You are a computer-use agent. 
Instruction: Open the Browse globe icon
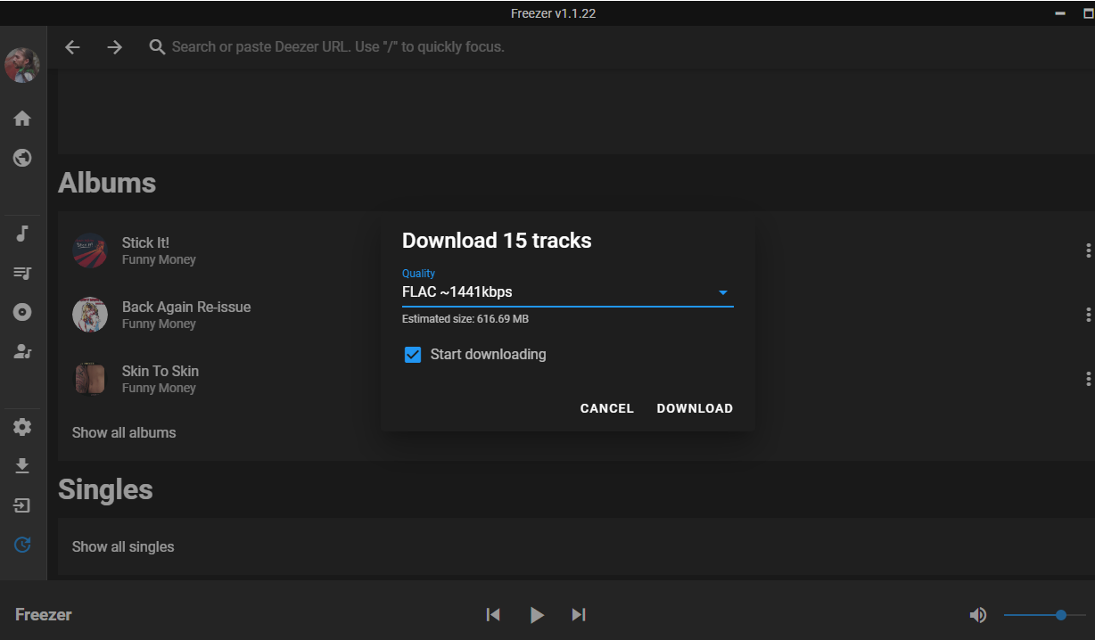click(22, 158)
